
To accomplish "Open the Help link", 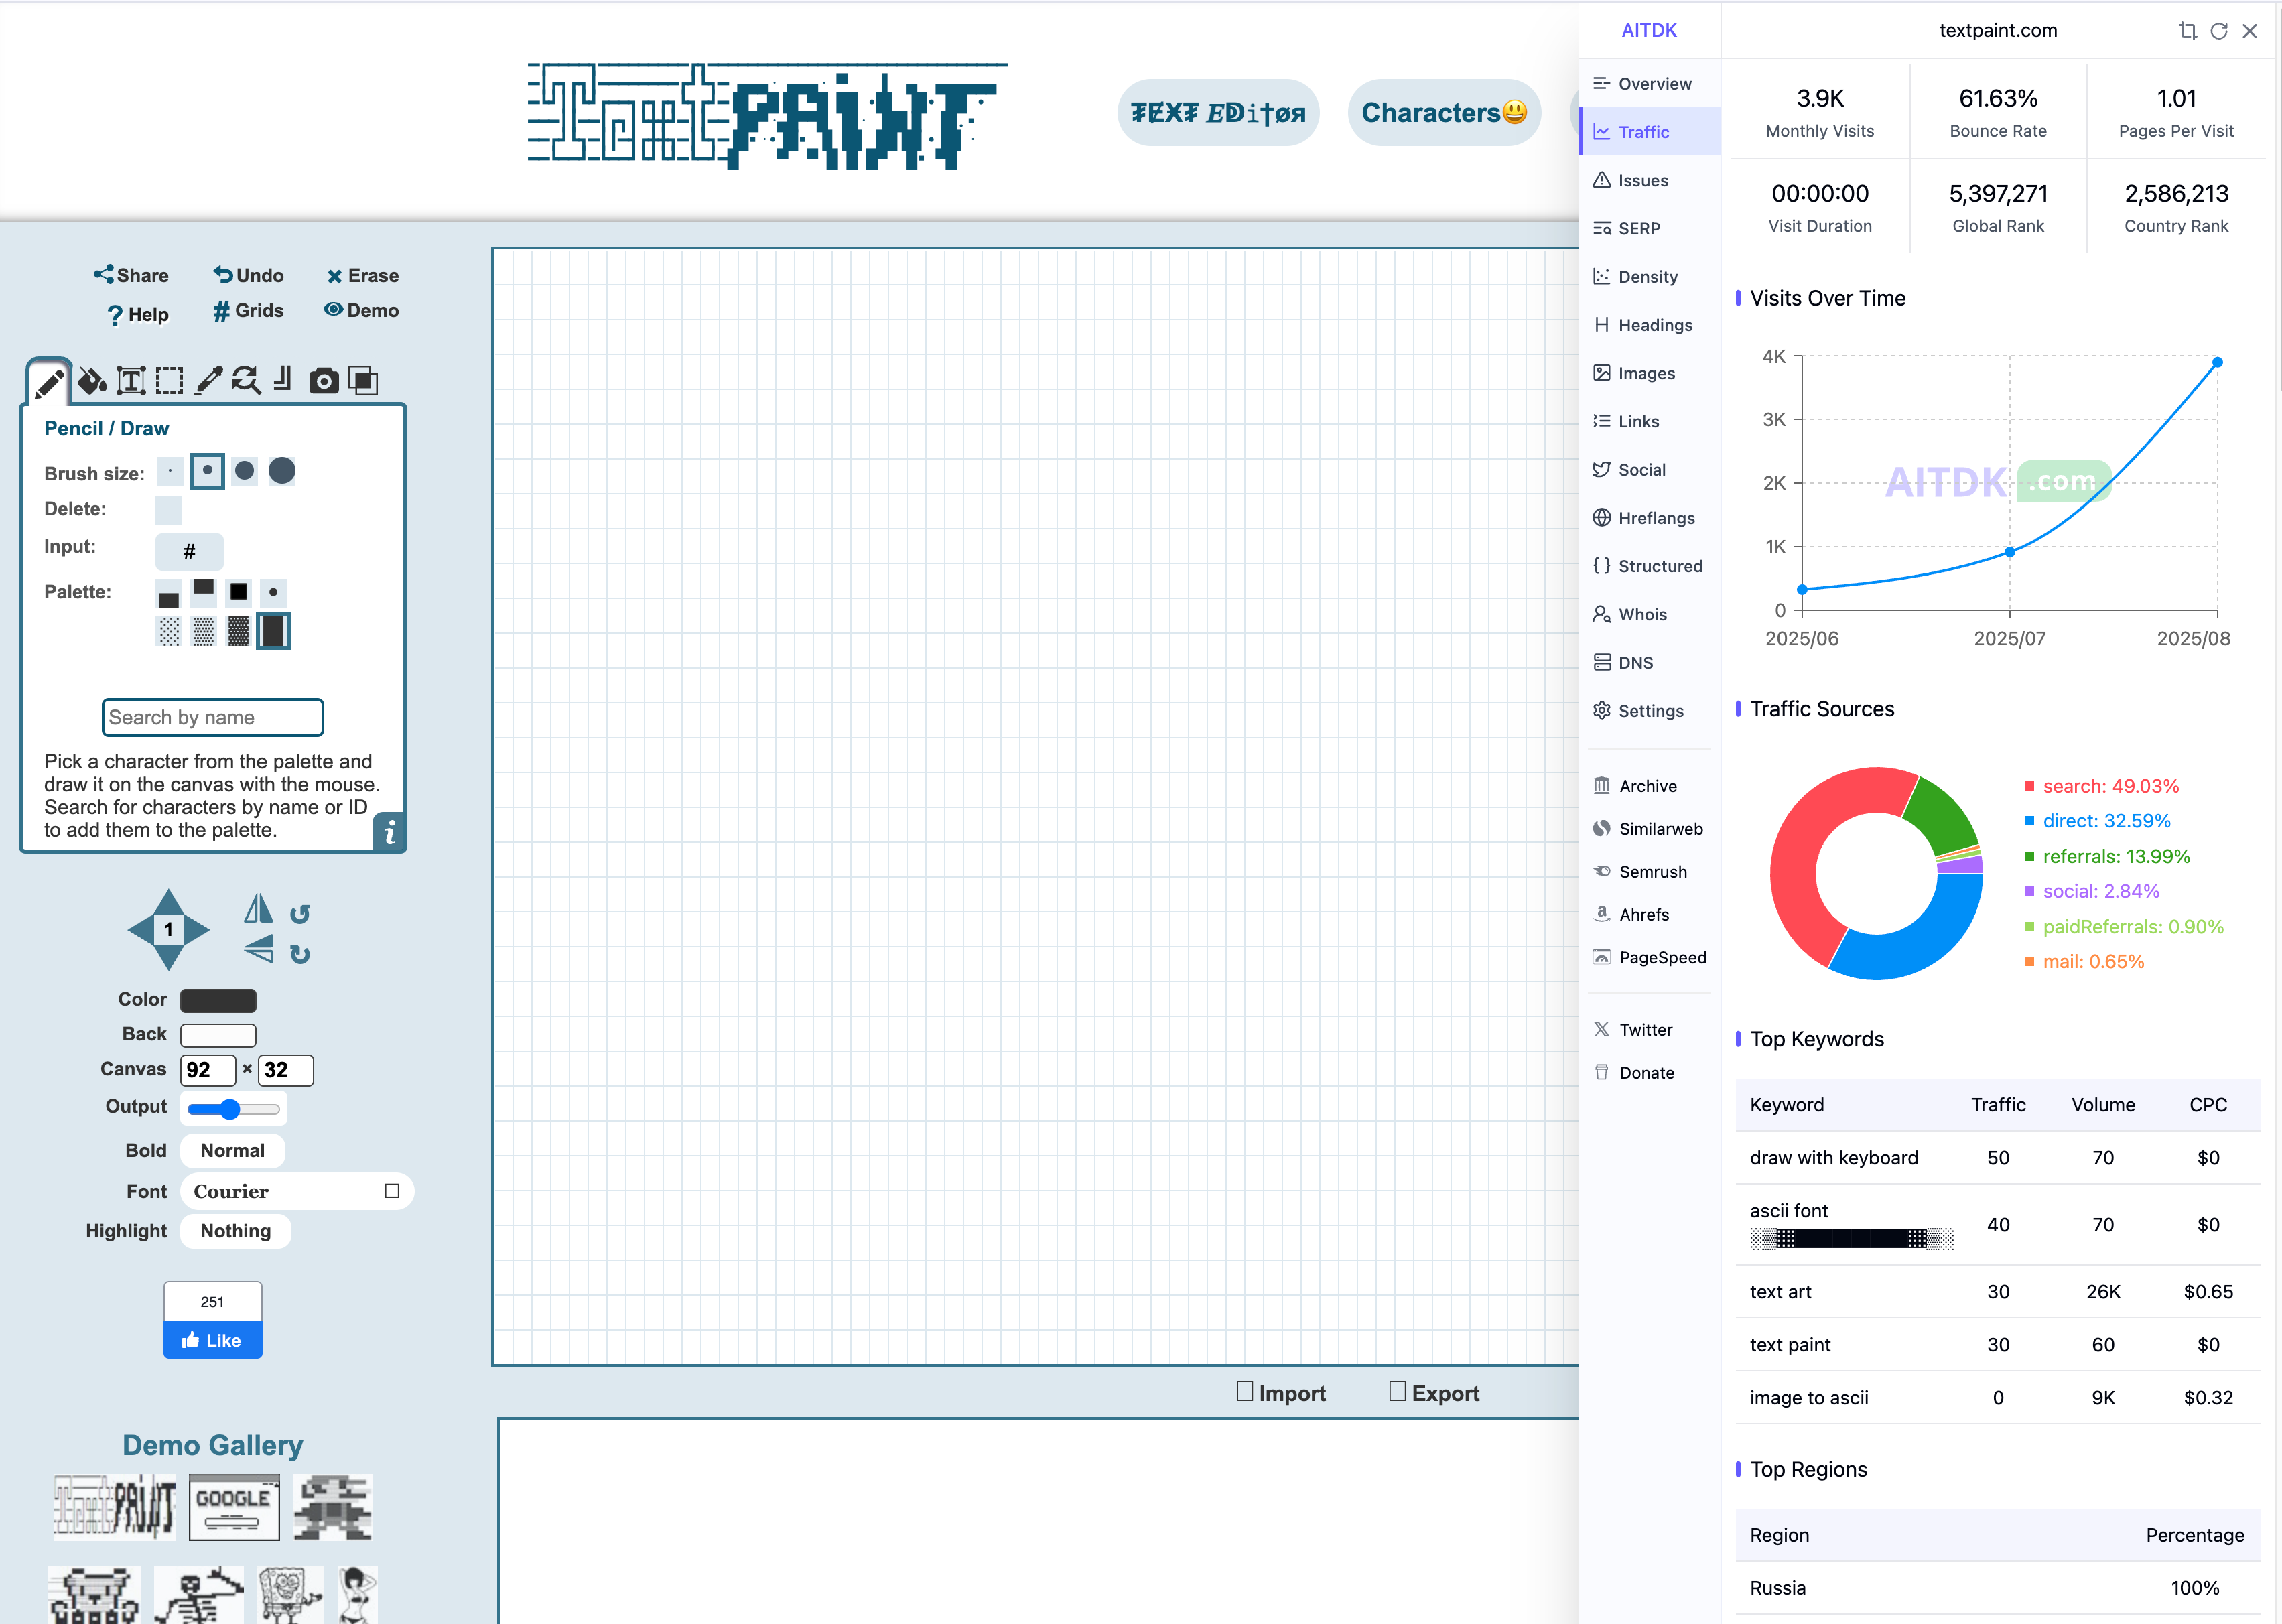I will click(x=138, y=315).
